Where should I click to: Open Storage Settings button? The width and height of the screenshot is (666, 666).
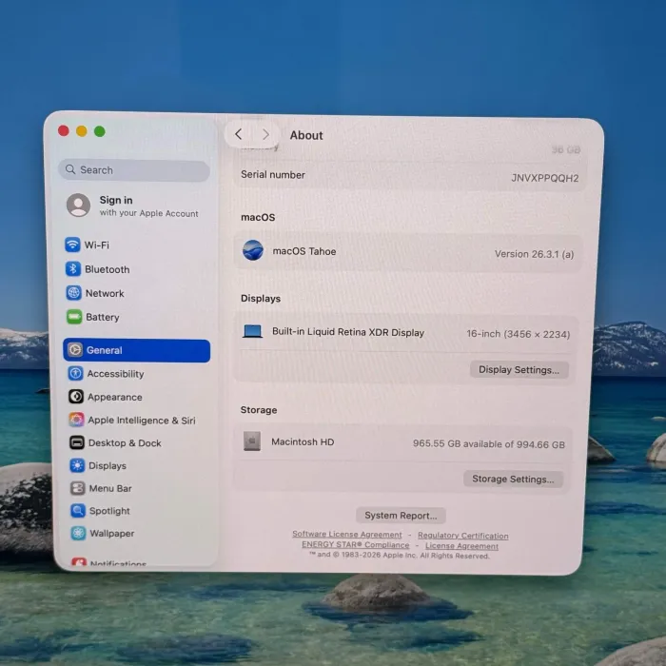(x=513, y=480)
